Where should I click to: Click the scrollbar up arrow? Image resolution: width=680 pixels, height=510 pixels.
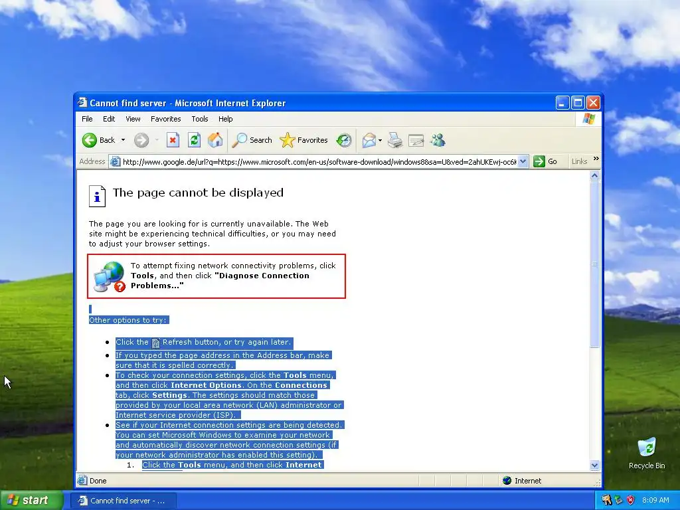(x=594, y=175)
